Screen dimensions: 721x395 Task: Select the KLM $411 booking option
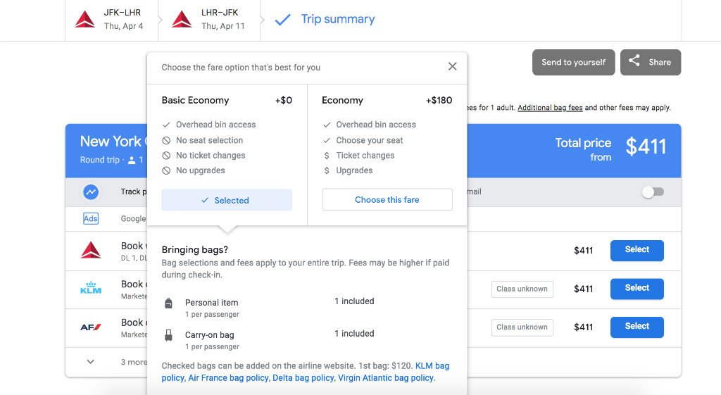[637, 288]
